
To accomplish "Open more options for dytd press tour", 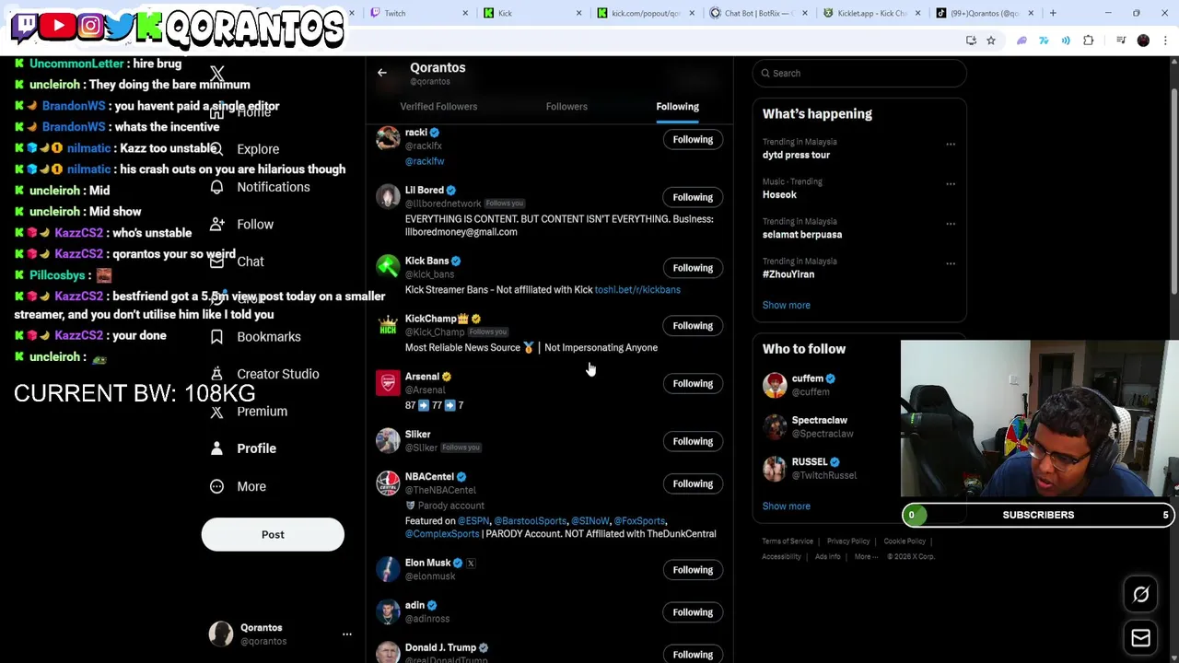I will pos(951,145).
